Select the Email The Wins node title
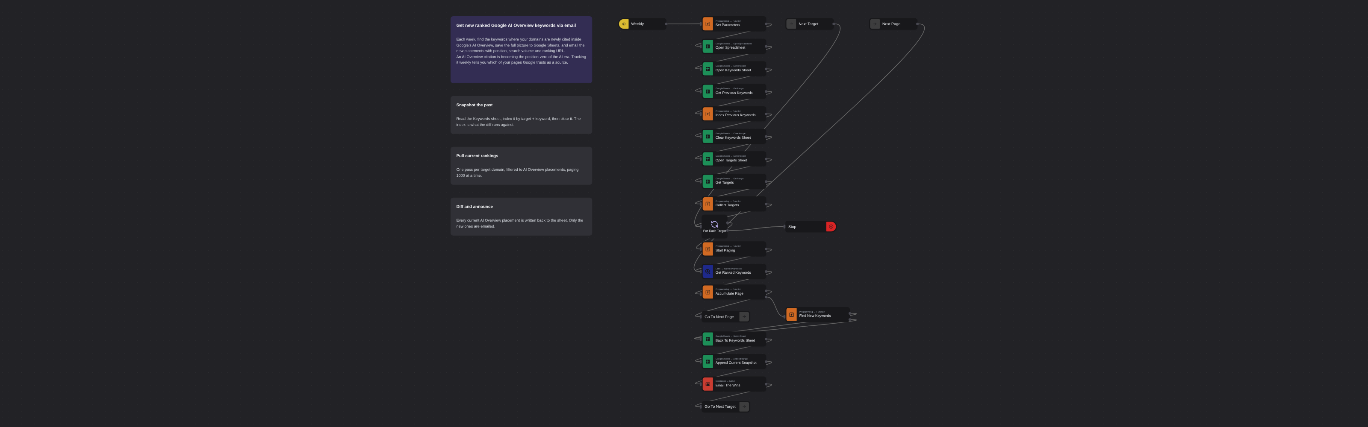This screenshot has width=1368, height=427. (x=728, y=386)
